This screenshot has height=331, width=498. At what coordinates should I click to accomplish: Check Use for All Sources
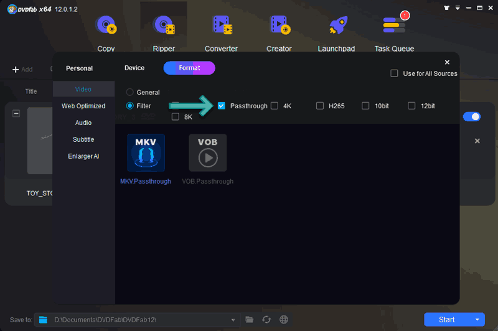coord(394,73)
